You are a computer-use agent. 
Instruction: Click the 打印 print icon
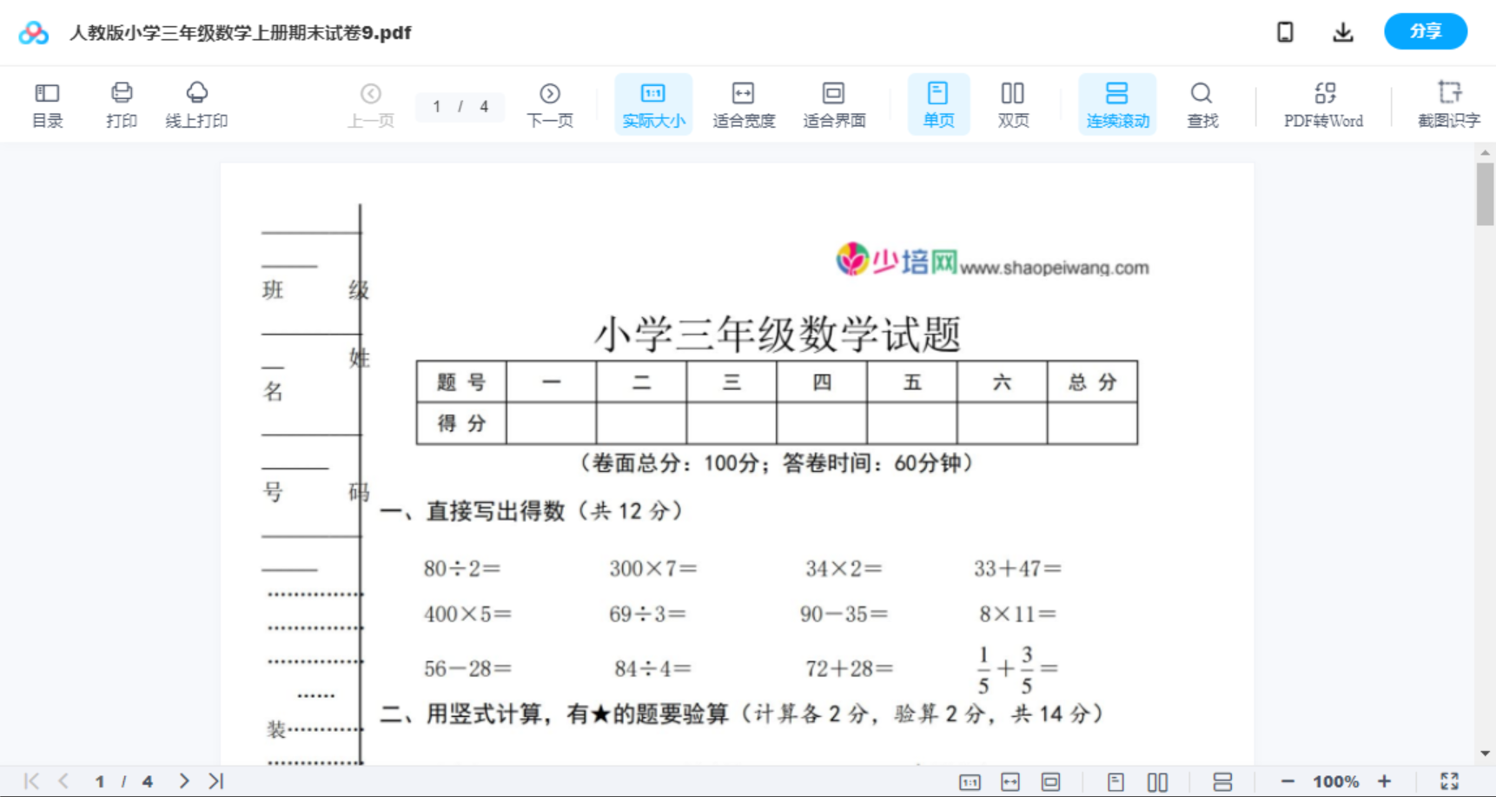[x=121, y=103]
